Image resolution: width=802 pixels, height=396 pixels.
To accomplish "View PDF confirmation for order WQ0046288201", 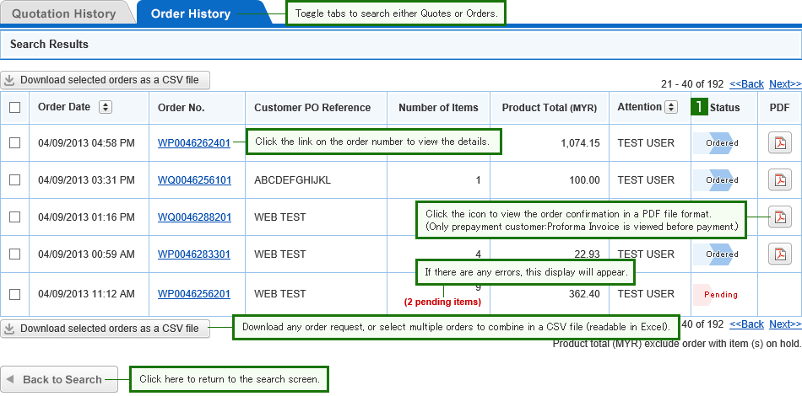I will (x=779, y=217).
